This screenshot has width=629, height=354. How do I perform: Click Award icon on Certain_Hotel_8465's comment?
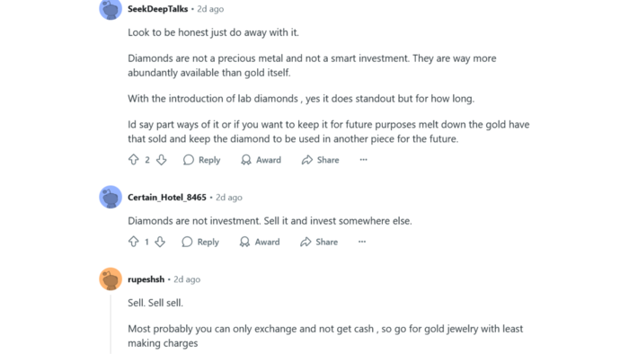pos(244,242)
